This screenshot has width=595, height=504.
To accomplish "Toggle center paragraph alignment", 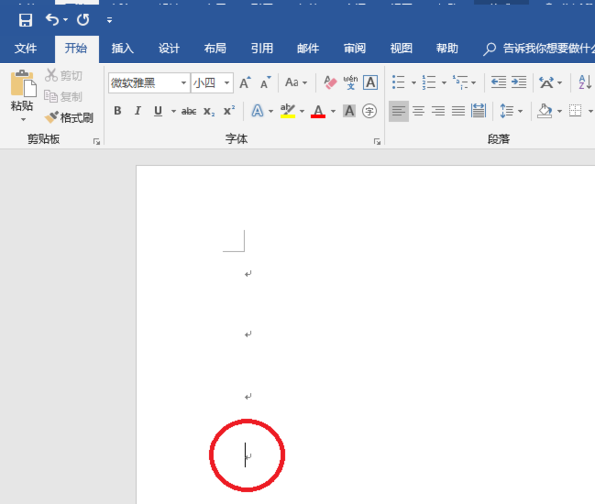I will (x=418, y=111).
